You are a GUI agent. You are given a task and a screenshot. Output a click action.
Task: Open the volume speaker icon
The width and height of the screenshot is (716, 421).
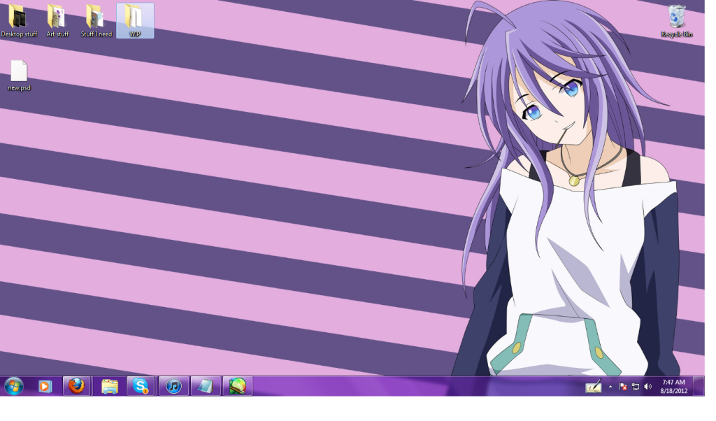647,387
